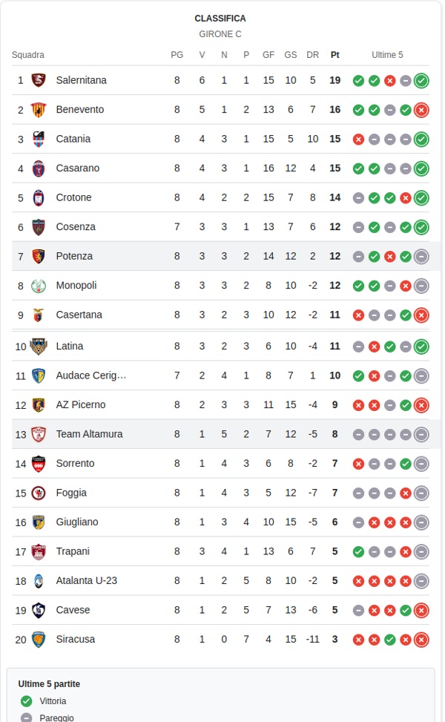Click the Catania club logo
Viewport: 445px width, 722px height.
pos(39,139)
